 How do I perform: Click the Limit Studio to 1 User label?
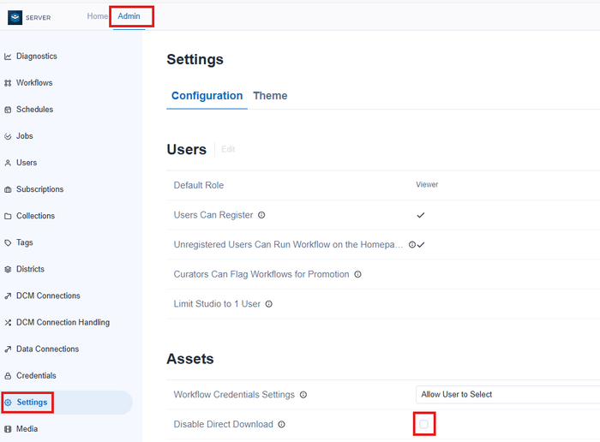tap(217, 304)
